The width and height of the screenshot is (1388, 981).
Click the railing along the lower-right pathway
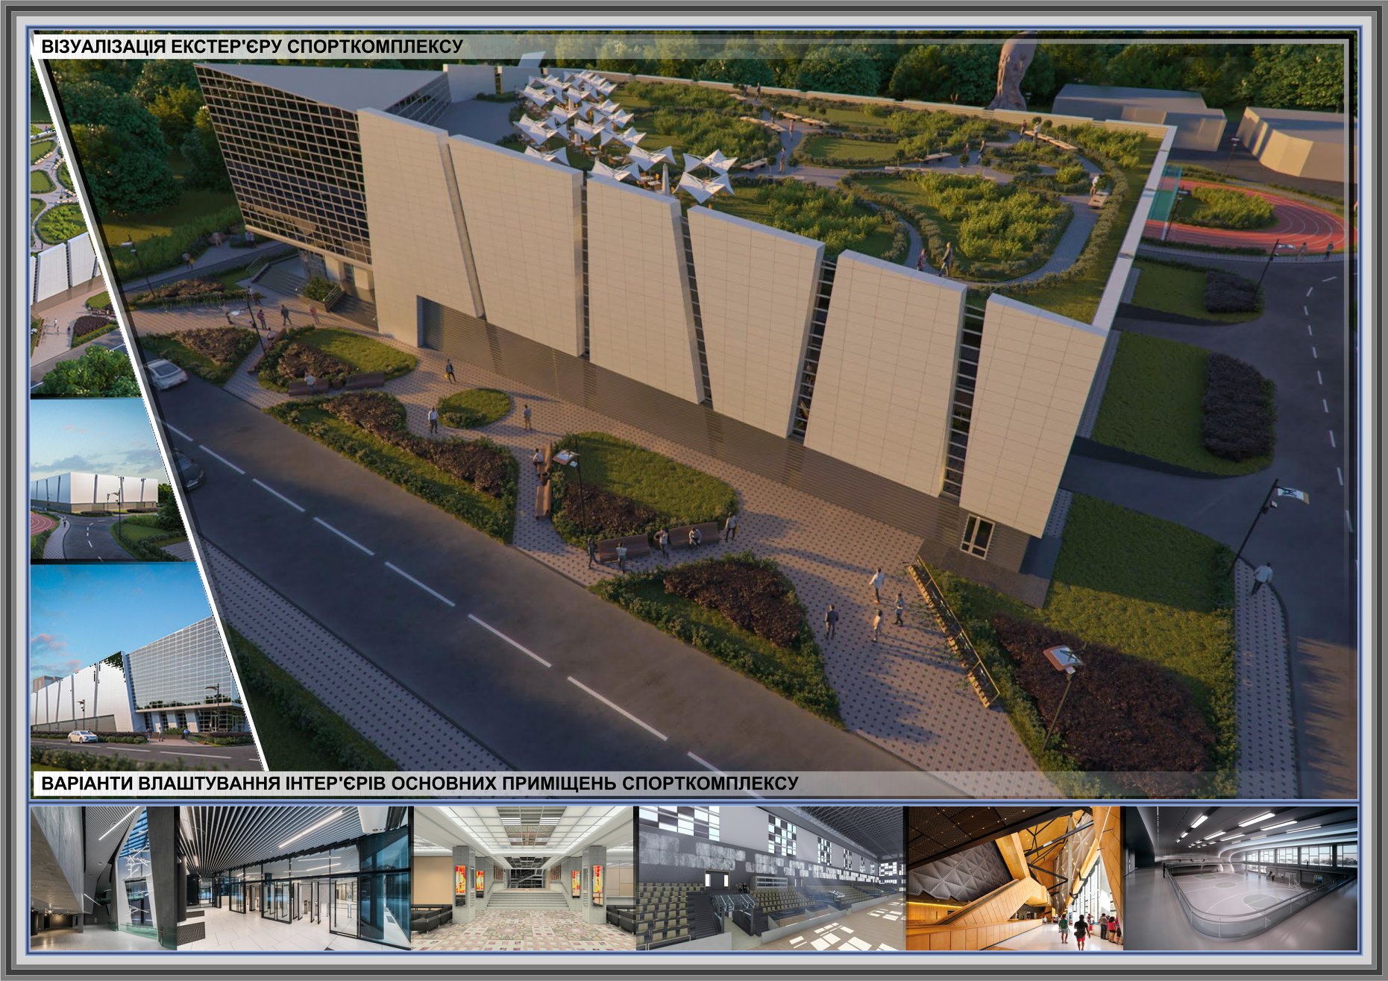pos(956,634)
